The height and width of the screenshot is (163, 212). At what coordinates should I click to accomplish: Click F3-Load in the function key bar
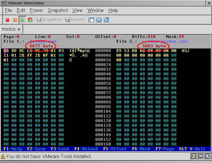pyautogui.click(x=60, y=149)
